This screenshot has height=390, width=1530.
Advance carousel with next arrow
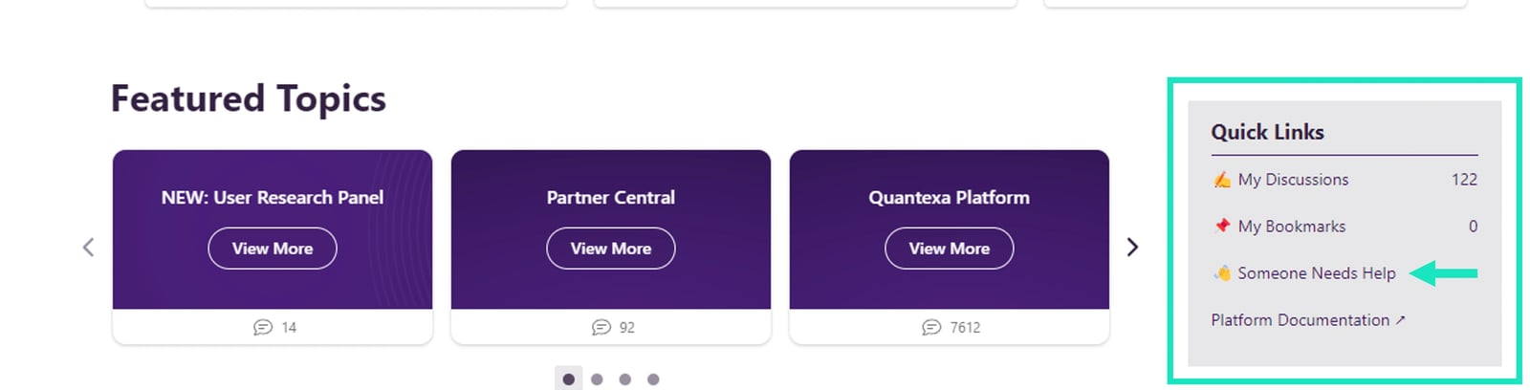click(x=1132, y=248)
